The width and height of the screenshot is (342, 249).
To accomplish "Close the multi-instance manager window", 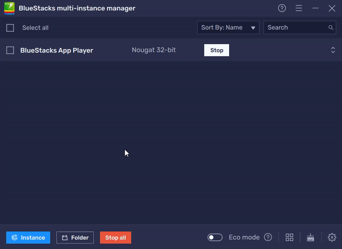I will click(332, 8).
